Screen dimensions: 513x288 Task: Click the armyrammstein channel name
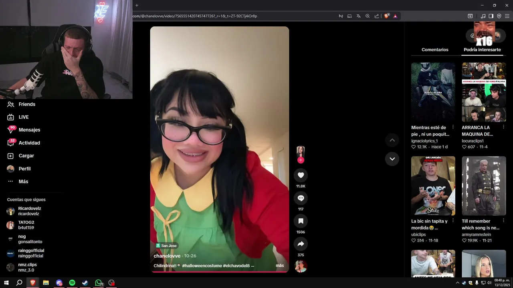click(x=476, y=234)
